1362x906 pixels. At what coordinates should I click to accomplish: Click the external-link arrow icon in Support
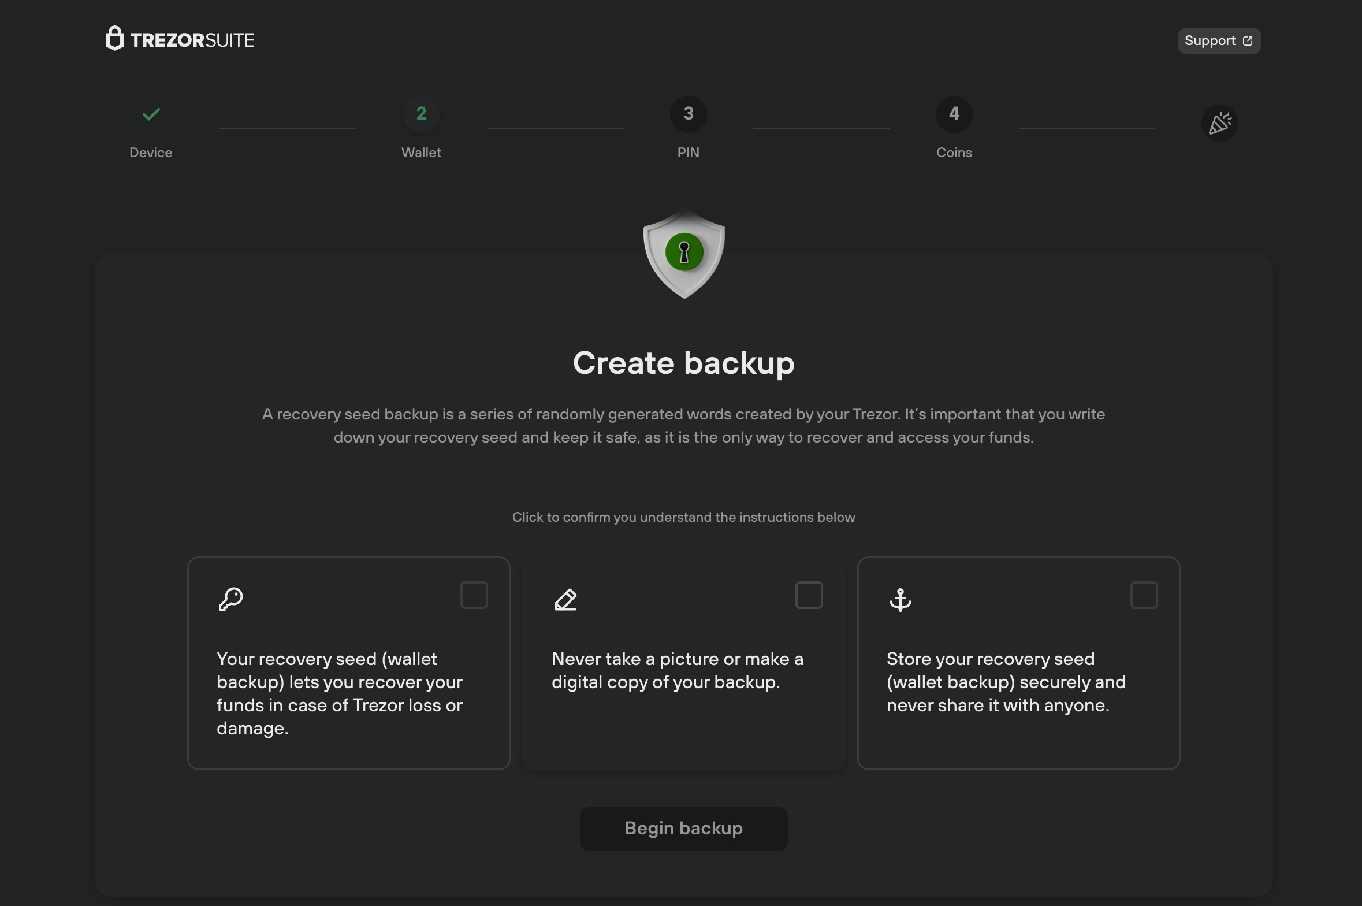point(1248,41)
